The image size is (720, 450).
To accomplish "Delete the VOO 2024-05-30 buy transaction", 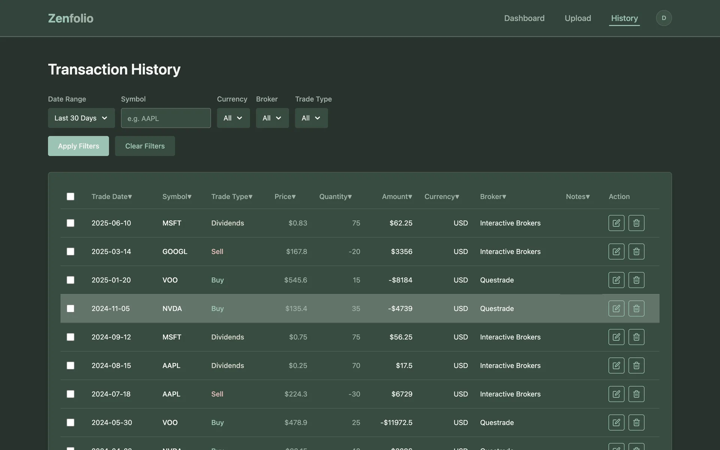I will click(x=636, y=422).
